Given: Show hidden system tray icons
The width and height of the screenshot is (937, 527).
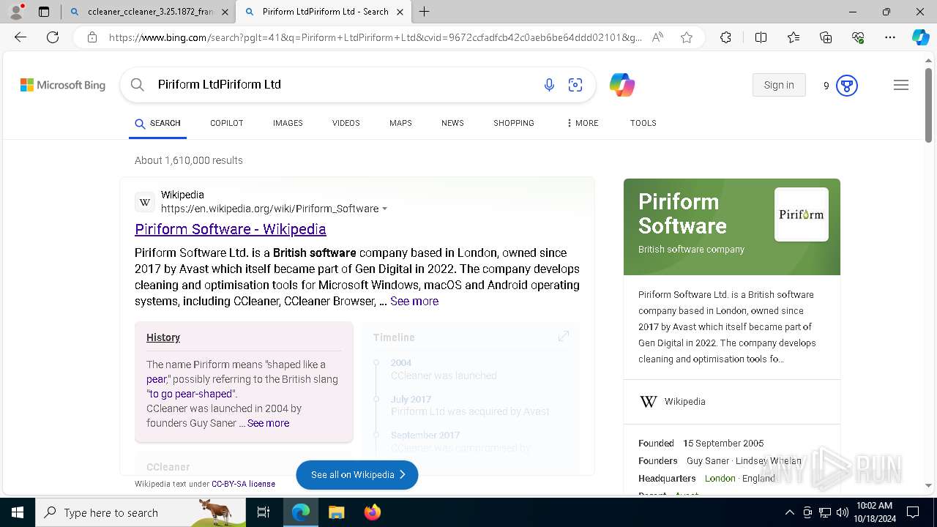Looking at the screenshot, I should (789, 512).
